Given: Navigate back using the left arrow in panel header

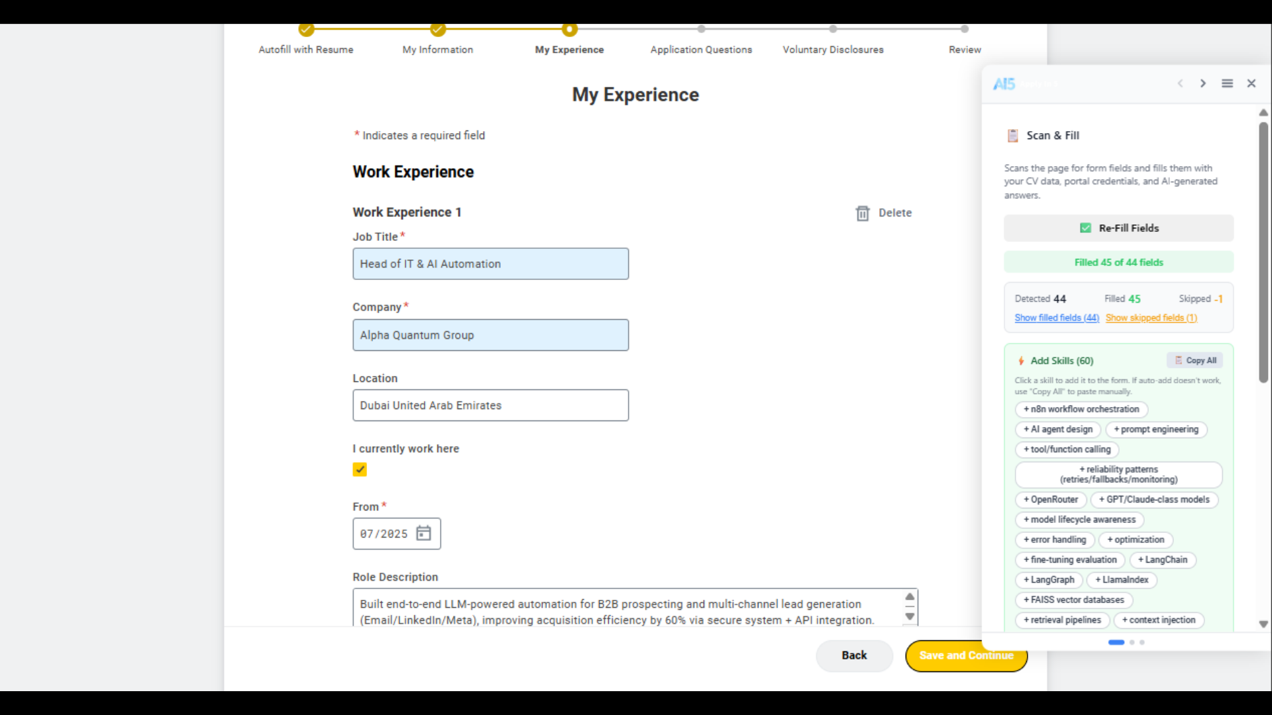Looking at the screenshot, I should pos(1181,83).
